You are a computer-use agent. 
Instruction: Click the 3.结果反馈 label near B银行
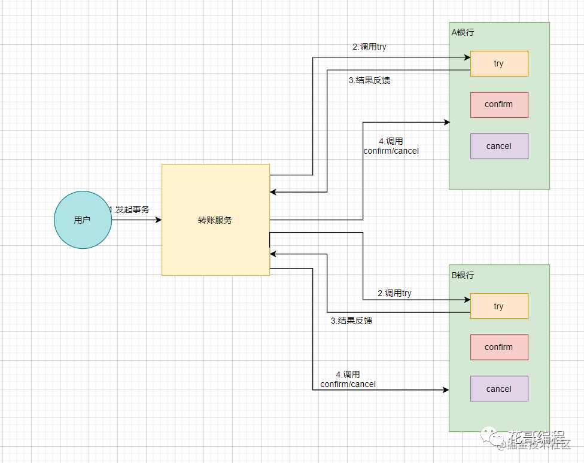[x=352, y=321]
